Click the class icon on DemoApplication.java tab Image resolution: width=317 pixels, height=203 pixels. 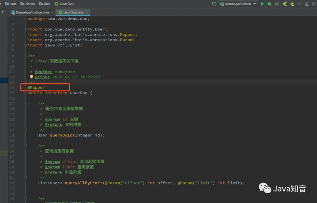pyautogui.click(x=13, y=12)
